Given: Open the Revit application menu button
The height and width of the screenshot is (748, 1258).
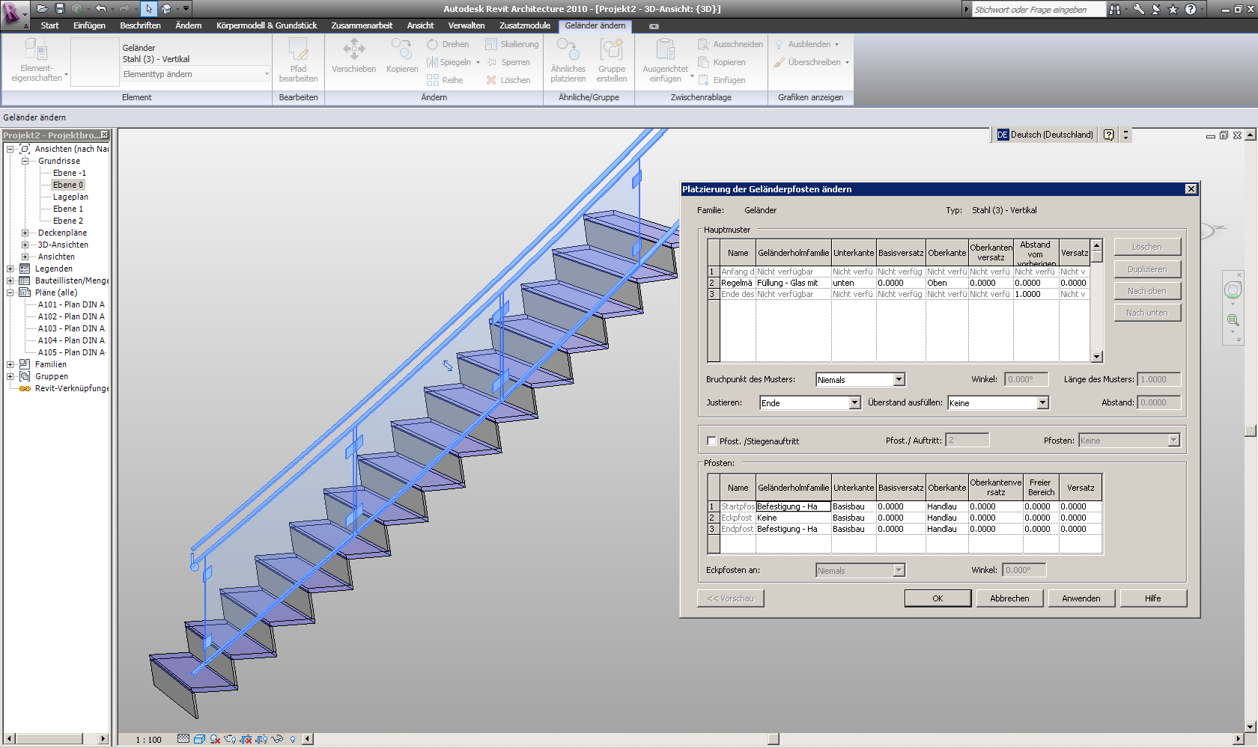Looking at the screenshot, I should pos(14,13).
